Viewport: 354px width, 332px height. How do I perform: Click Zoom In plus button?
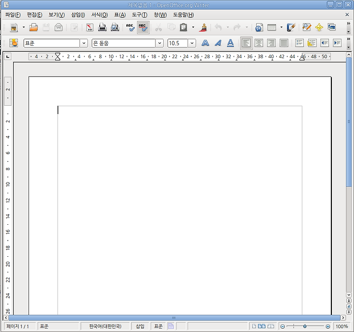click(x=328, y=327)
